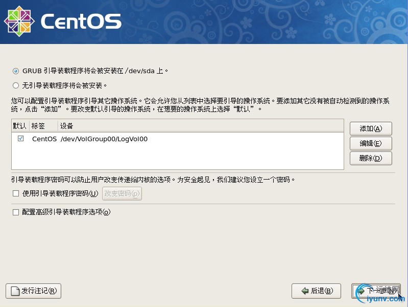Proceed with the Next (下一步) button
The image size is (408, 307).
click(376, 291)
